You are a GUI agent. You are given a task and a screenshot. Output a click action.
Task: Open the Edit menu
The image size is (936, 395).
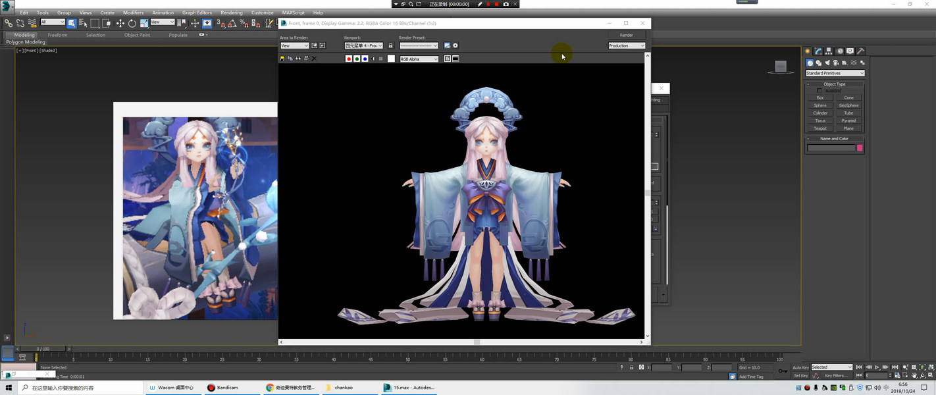tap(24, 13)
